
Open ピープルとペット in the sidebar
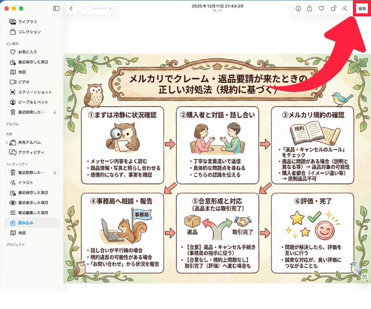[x=32, y=102]
